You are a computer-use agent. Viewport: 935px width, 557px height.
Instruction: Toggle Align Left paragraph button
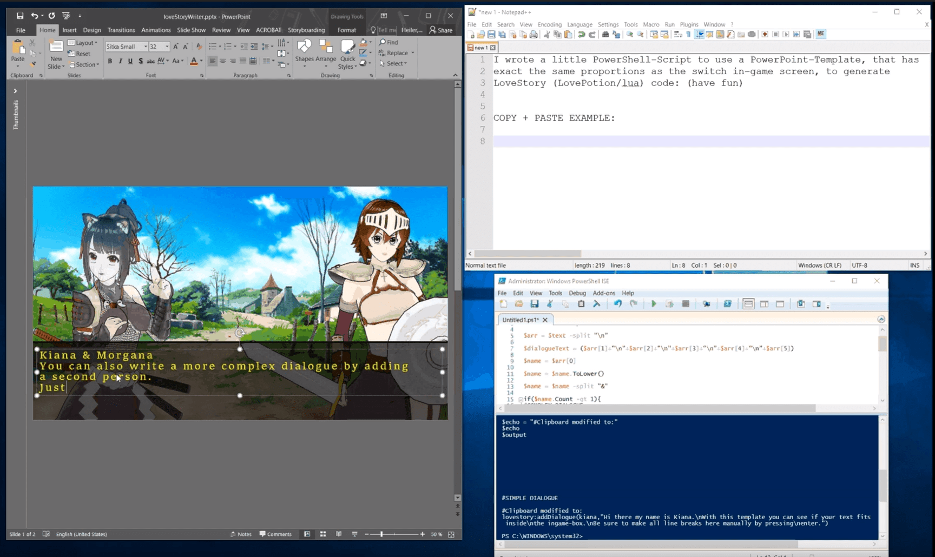click(213, 61)
